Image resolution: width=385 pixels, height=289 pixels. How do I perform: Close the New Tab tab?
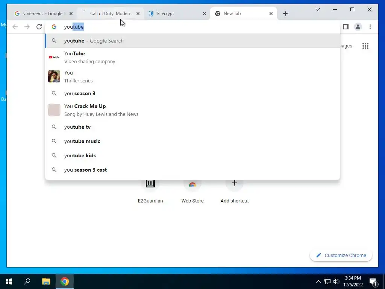(271, 14)
